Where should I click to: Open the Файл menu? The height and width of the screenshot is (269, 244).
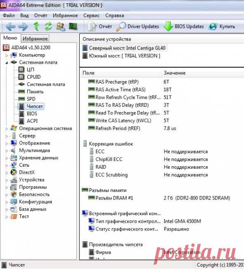pos(9,15)
